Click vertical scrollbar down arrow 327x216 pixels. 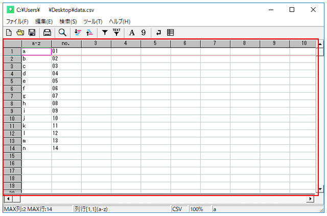[320, 189]
